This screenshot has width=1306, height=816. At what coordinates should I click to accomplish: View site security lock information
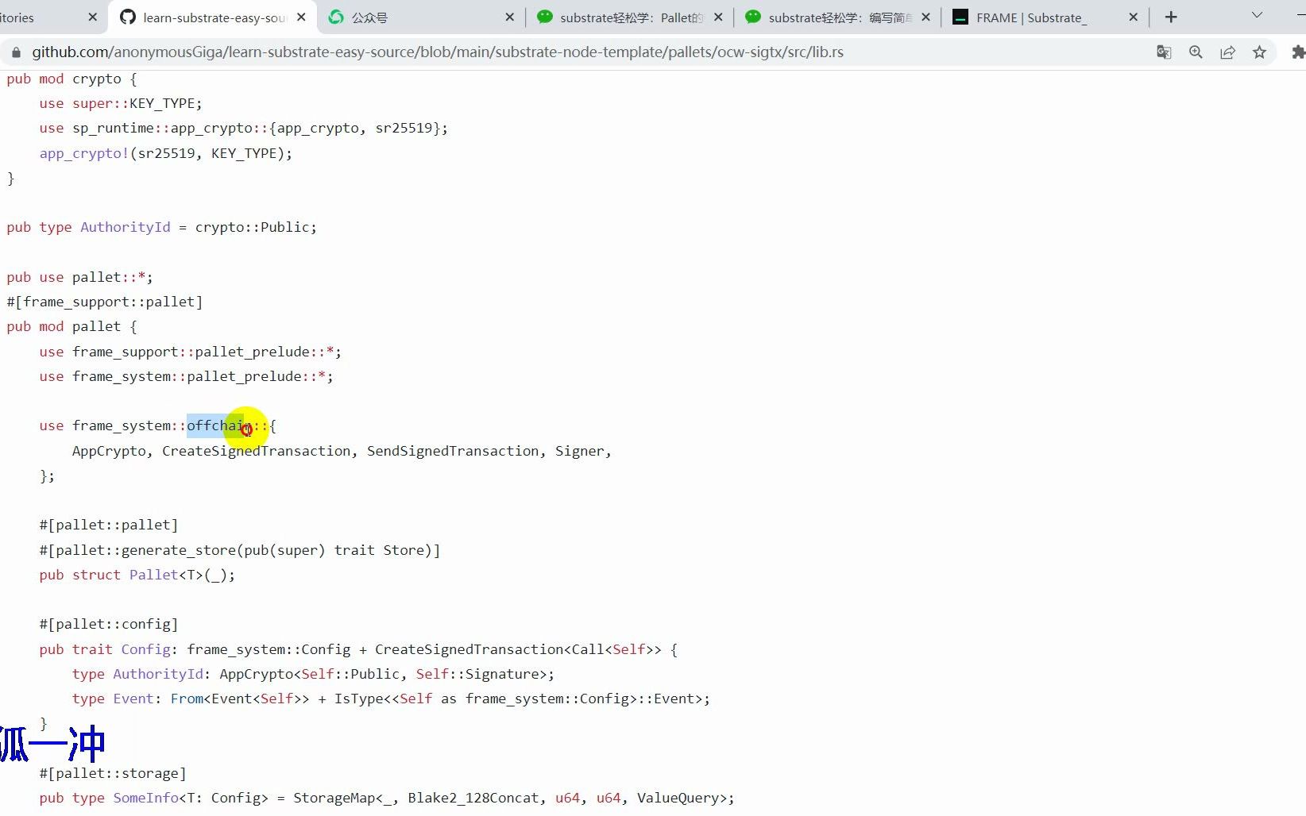tap(16, 52)
